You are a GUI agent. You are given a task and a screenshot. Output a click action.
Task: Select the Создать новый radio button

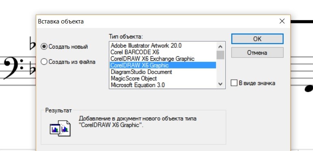coord(64,47)
